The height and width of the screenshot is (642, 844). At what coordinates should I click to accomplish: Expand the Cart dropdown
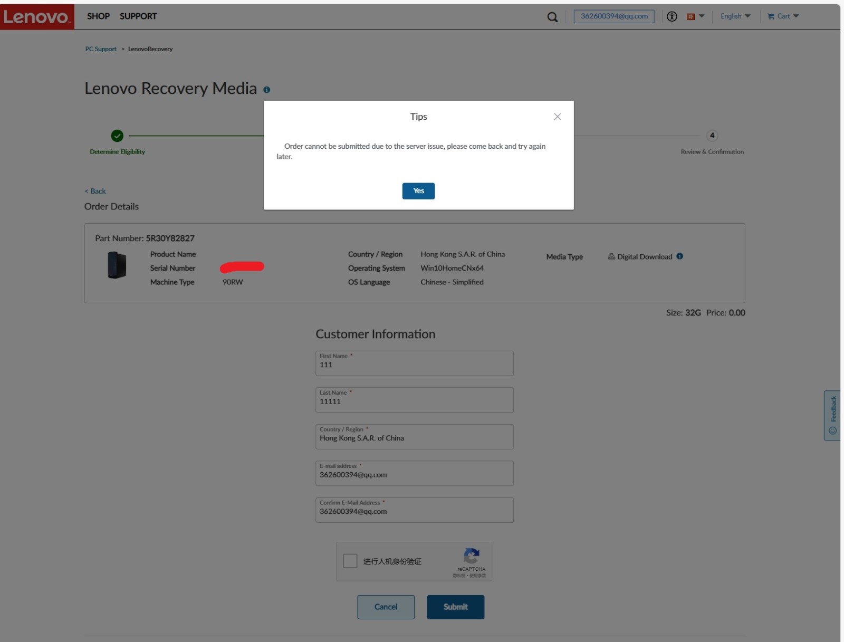[x=783, y=16]
